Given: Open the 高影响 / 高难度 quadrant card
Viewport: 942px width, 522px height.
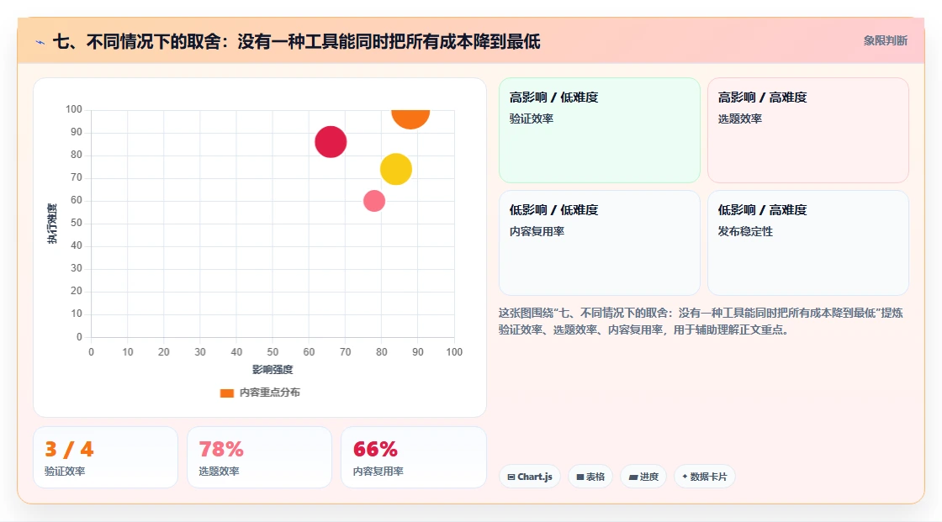Looking at the screenshot, I should [808, 129].
